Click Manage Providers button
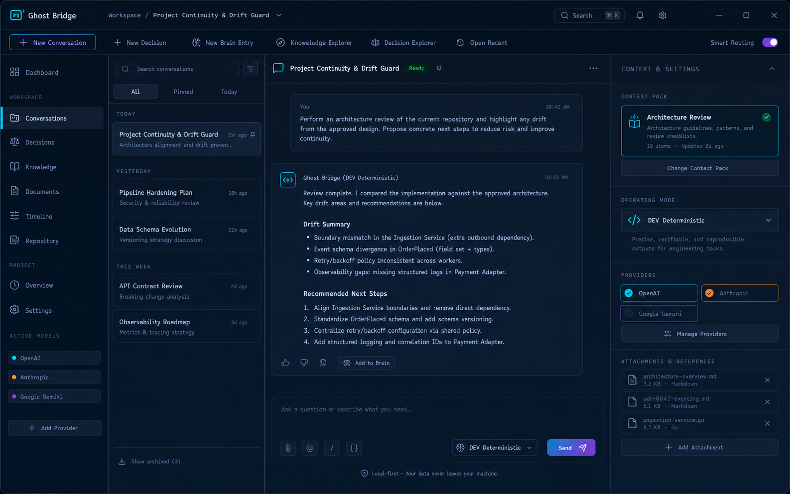The height and width of the screenshot is (494, 790). 699,334
